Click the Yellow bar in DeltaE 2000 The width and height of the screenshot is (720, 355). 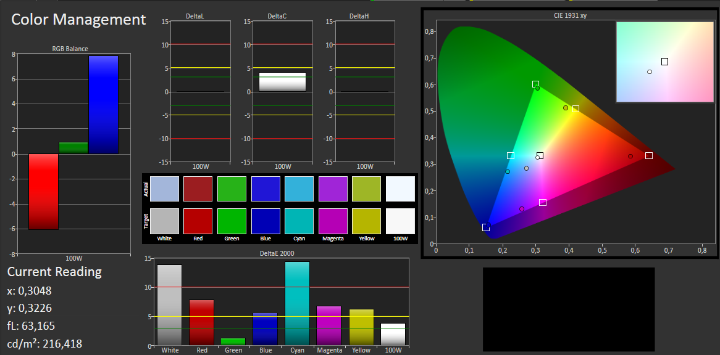point(361,327)
